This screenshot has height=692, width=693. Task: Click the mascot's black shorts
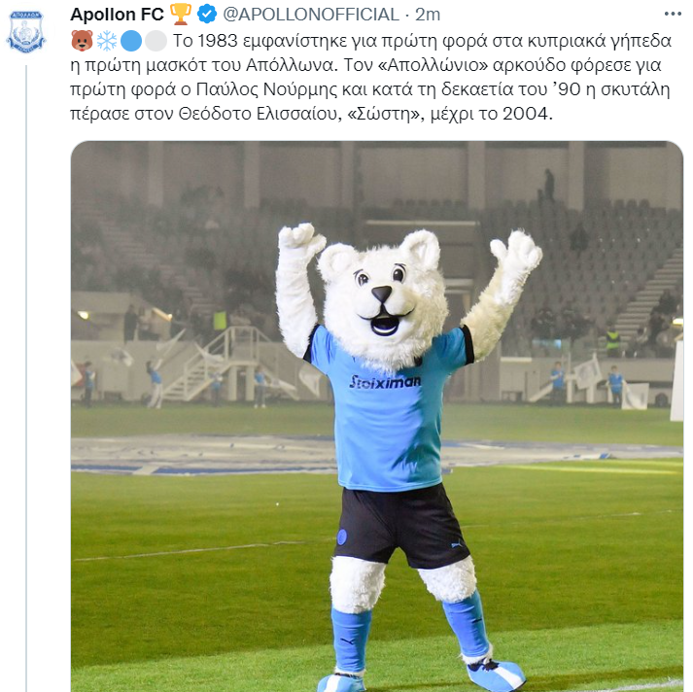[401, 525]
